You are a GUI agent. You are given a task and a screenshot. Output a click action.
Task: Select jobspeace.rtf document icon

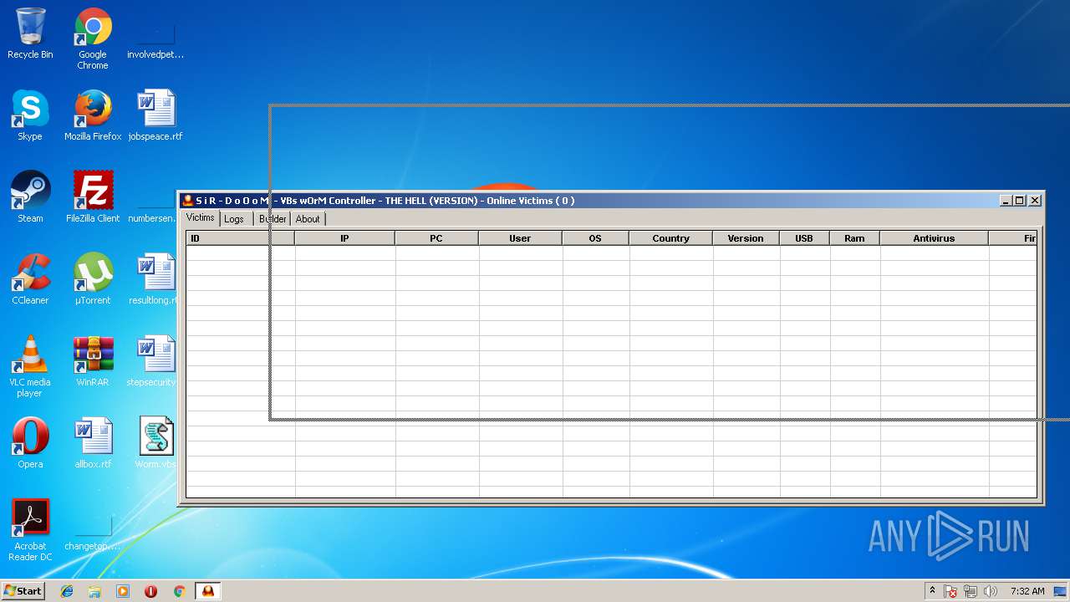(x=155, y=115)
